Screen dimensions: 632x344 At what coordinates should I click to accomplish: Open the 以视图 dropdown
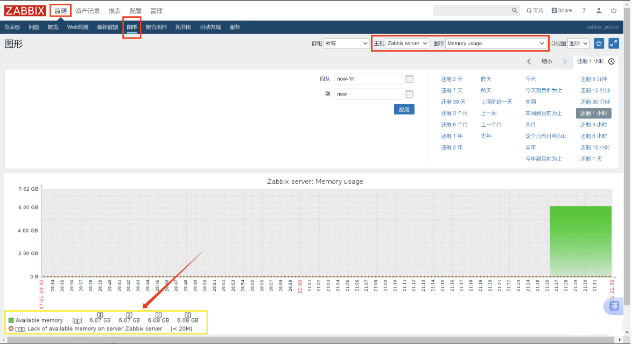tap(578, 44)
